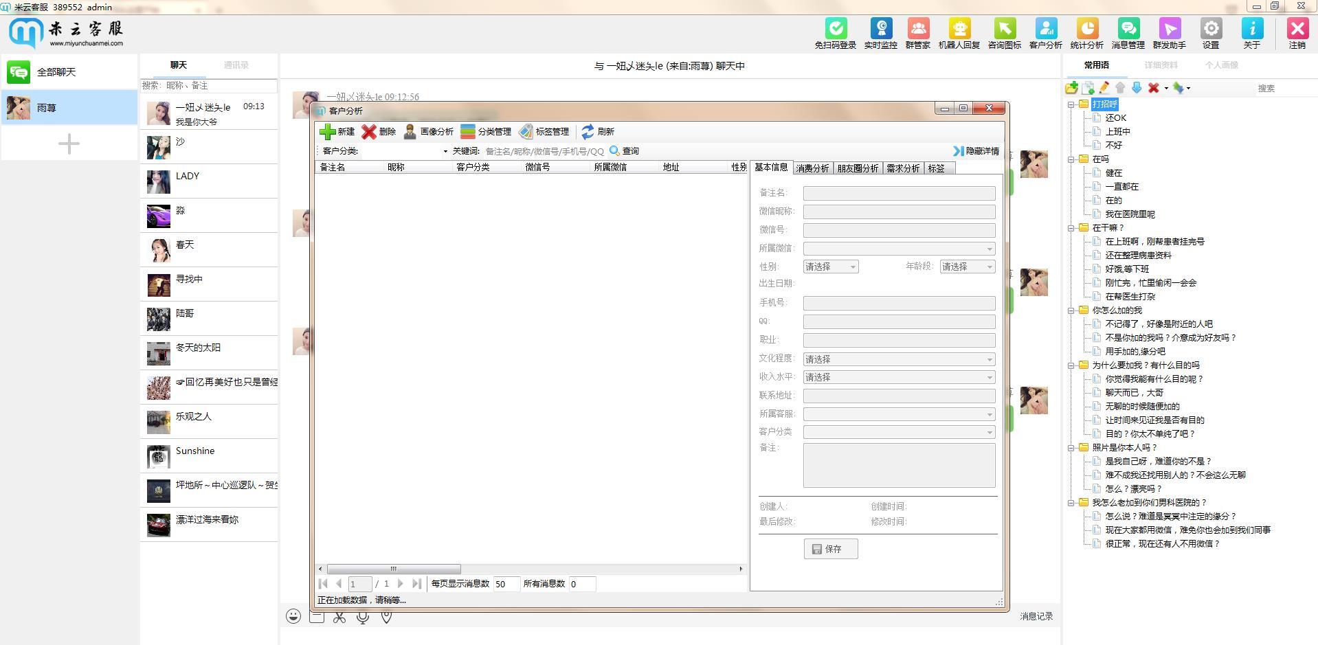Open the 群发助手 mass-send icon
Viewport: 1318px width, 645px height.
[x=1169, y=34]
